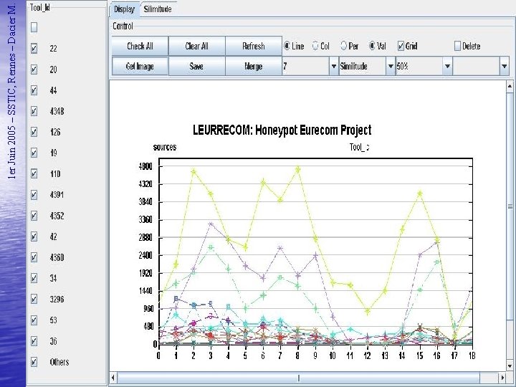Toggle the Tool_Id 44 checkbox

(34, 90)
